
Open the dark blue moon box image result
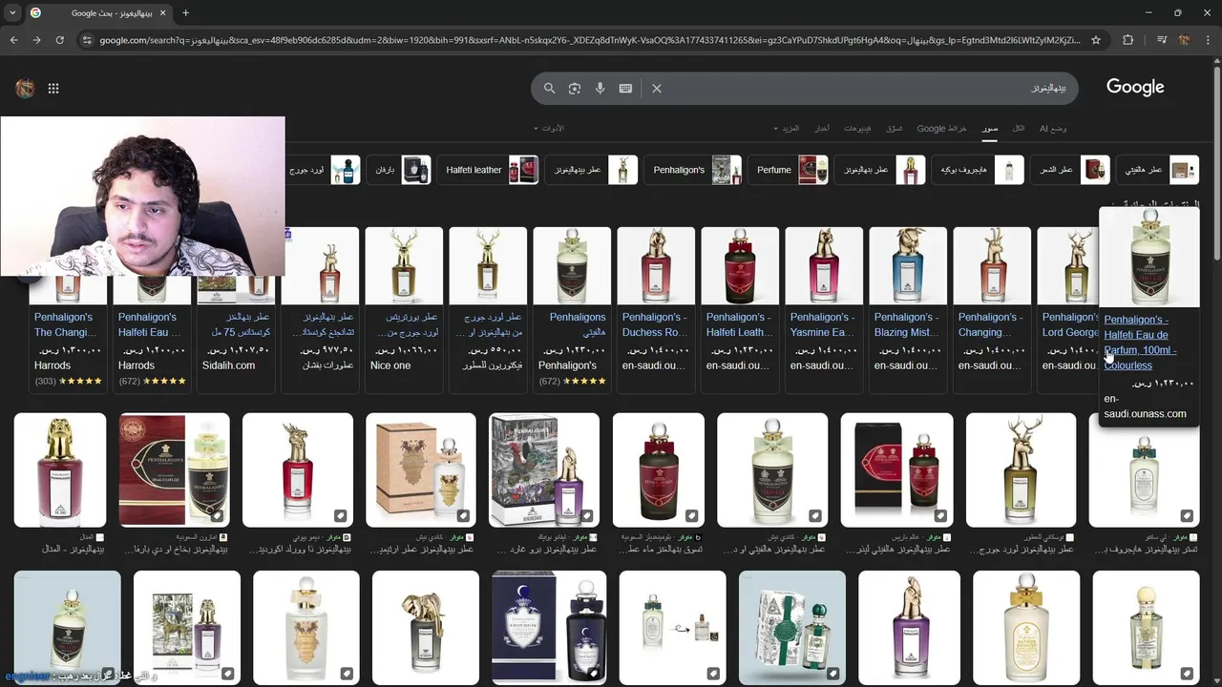pyautogui.click(x=549, y=627)
